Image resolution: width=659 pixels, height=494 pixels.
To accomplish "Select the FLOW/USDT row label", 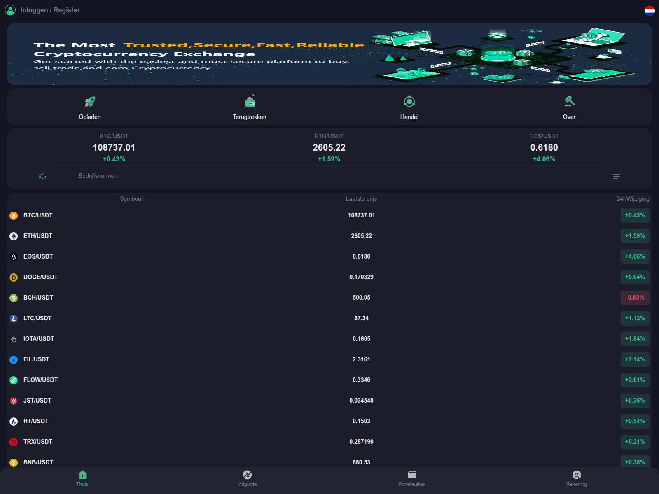I will tap(40, 380).
